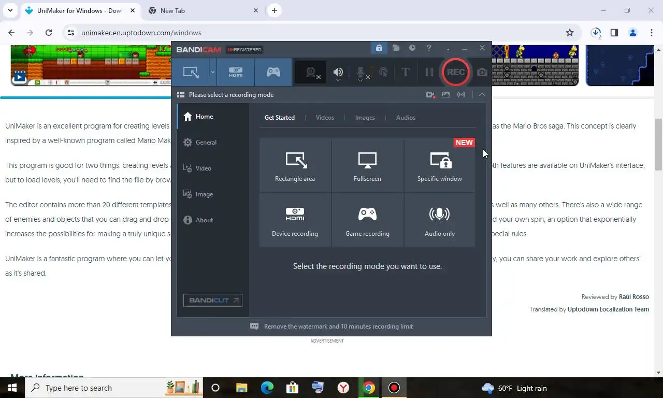This screenshot has height=398, width=663.
Task: Select the Device recording tile
Action: [295, 220]
